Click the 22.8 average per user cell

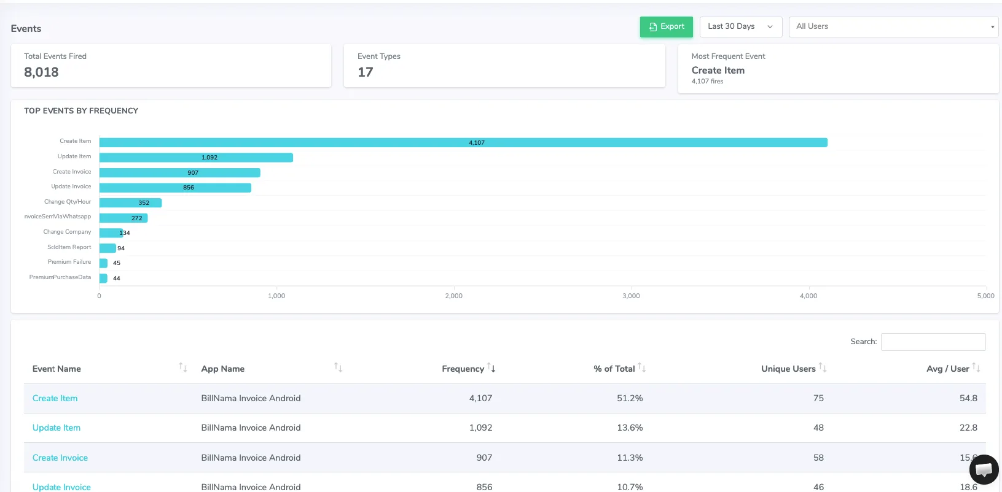pyautogui.click(x=968, y=428)
